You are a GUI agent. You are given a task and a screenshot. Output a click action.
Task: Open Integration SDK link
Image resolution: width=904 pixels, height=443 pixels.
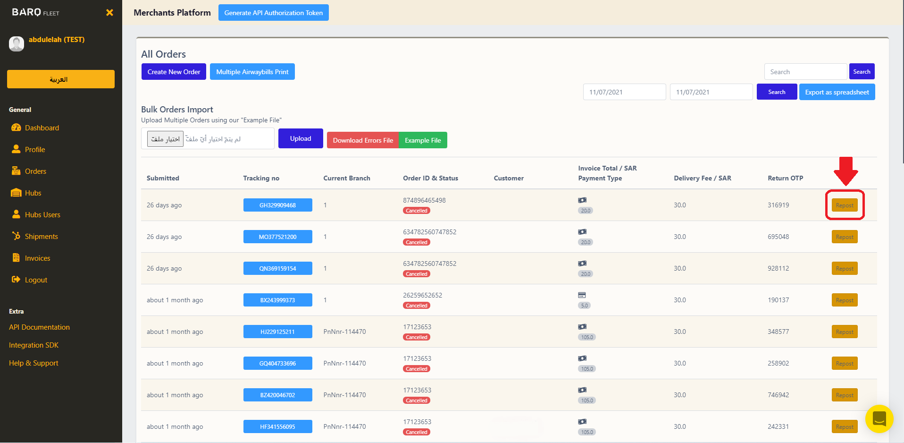(x=33, y=345)
